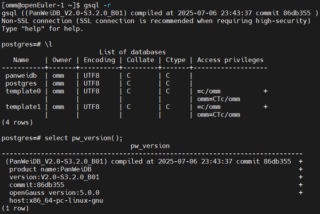Click the "Non-SSL connection" warning text

click(41, 20)
